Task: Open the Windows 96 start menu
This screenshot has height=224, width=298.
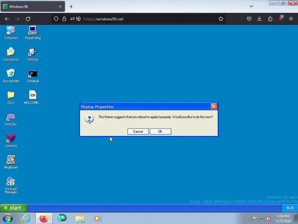Action: point(14,208)
